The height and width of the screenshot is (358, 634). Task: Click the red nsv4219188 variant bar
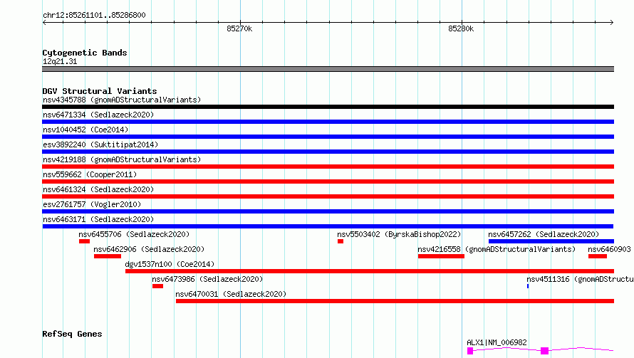point(328,167)
